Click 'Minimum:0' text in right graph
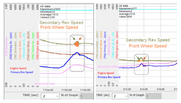This screenshot has height=103, width=181. 126,11
